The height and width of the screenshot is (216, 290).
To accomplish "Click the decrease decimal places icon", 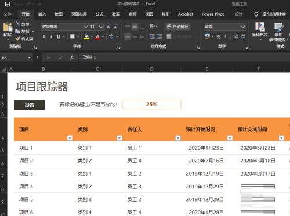I will [x=243, y=36].
